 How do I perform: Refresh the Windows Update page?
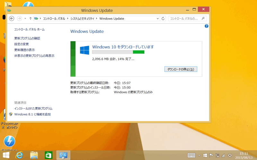pyautogui.click(x=163, y=19)
